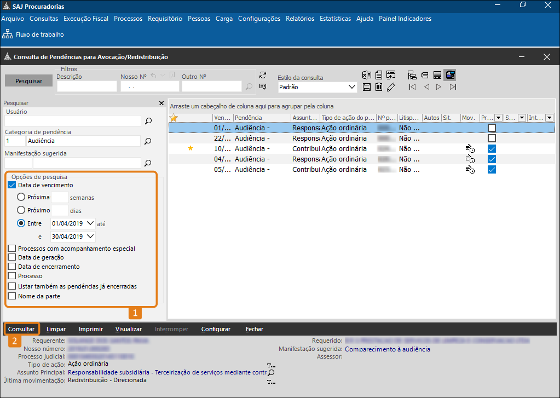Click the Descrição filter input field
This screenshot has height=398, width=560.
point(86,86)
